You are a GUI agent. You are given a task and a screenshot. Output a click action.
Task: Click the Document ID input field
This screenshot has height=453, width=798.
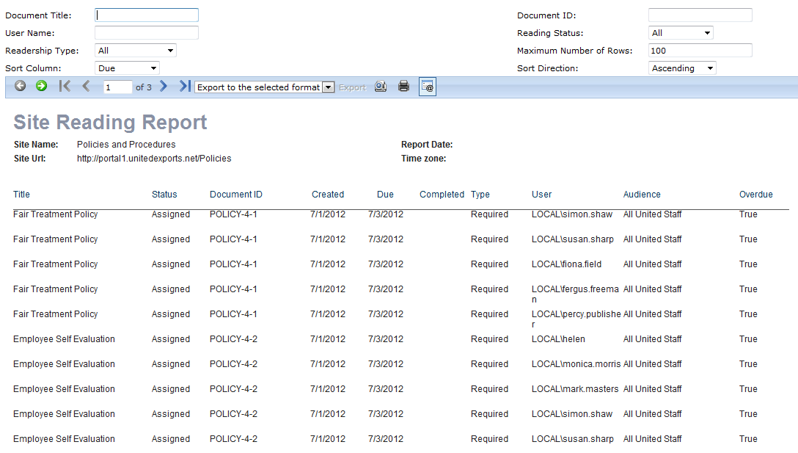pyautogui.click(x=700, y=15)
